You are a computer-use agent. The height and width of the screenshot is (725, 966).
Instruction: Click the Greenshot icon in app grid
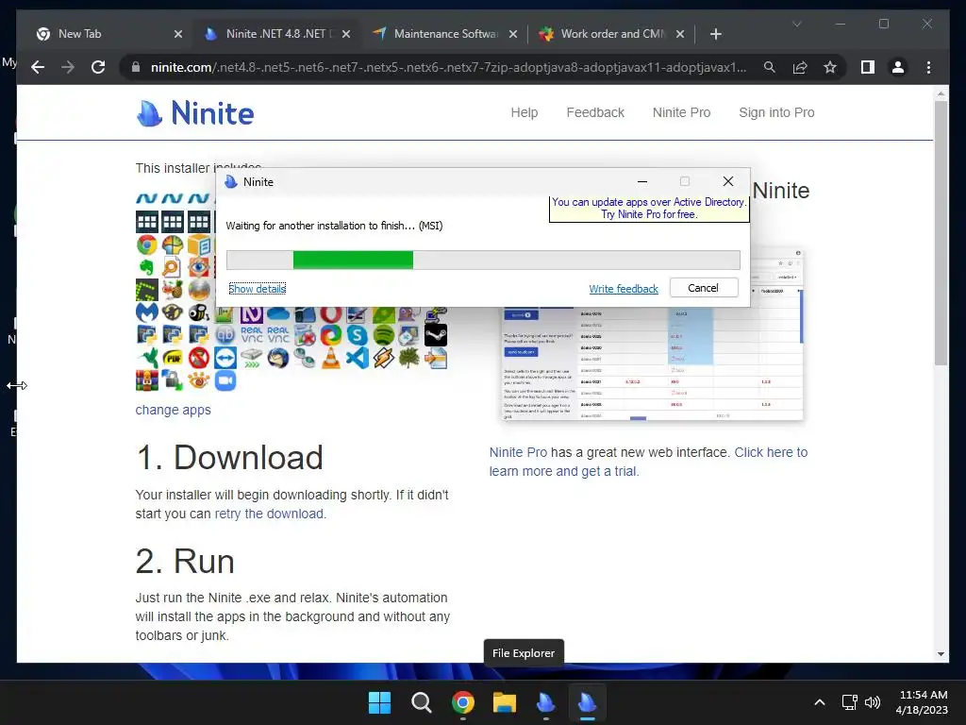pos(146,290)
